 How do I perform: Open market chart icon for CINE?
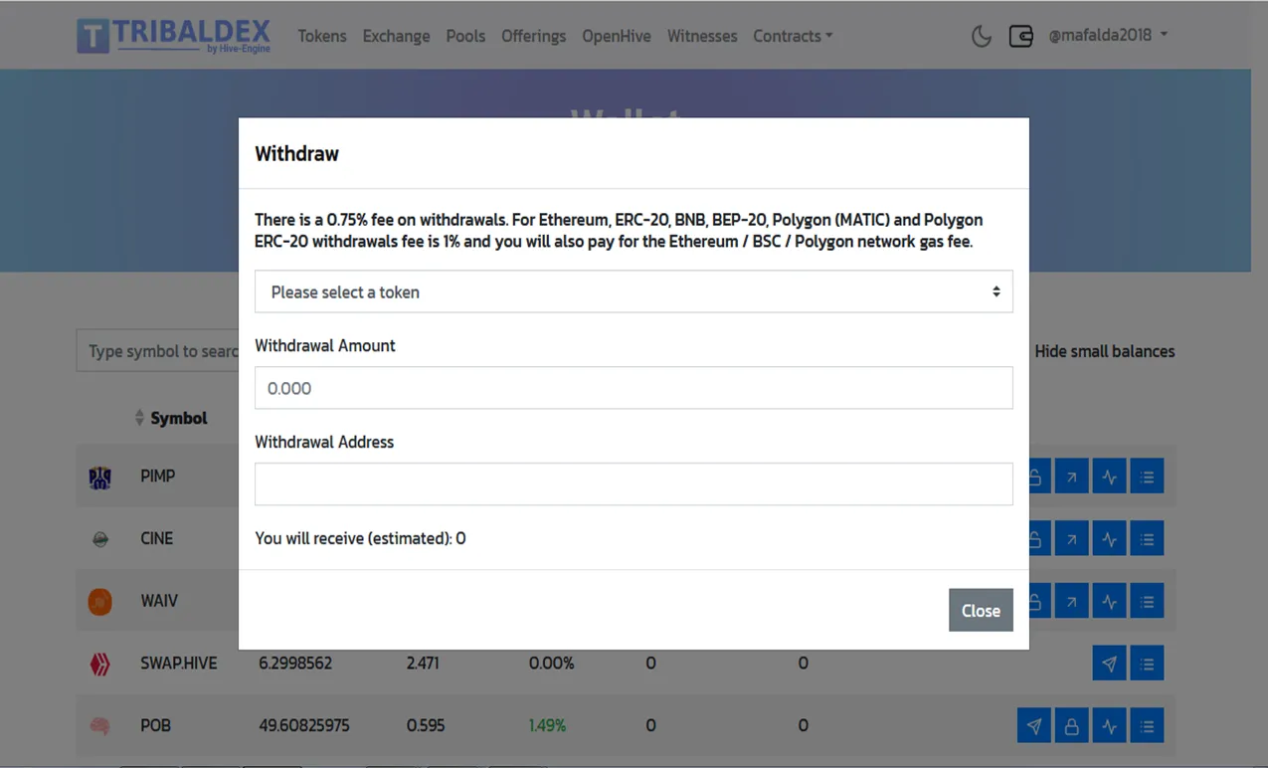(x=1109, y=539)
